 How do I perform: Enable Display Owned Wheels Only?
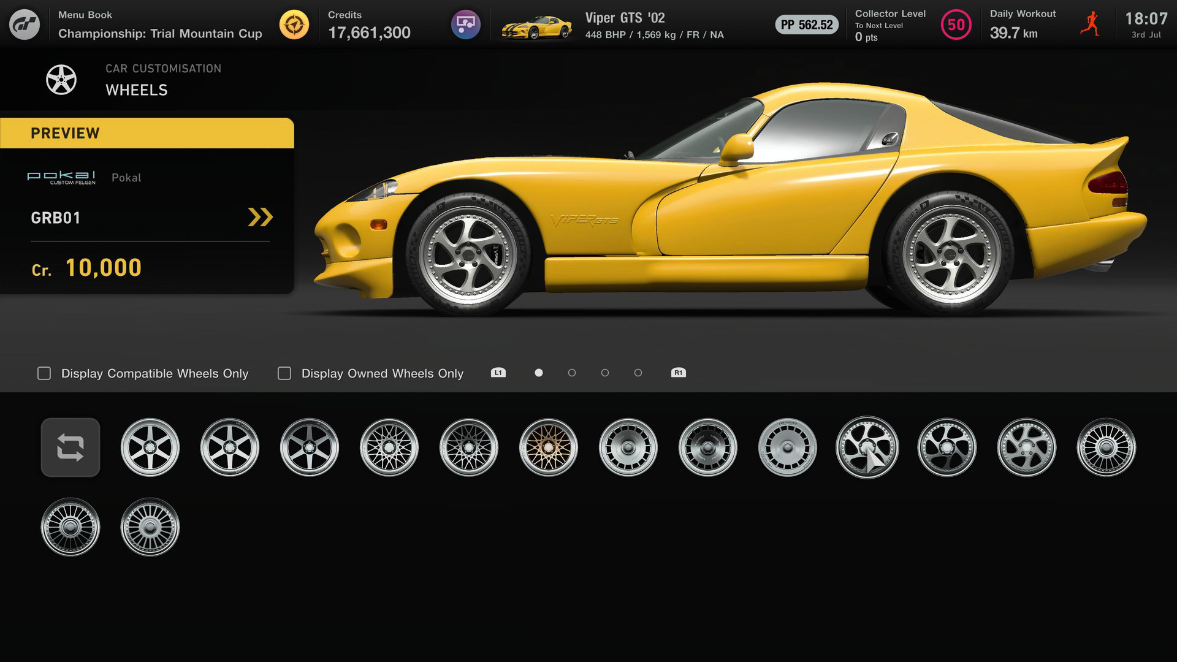284,373
